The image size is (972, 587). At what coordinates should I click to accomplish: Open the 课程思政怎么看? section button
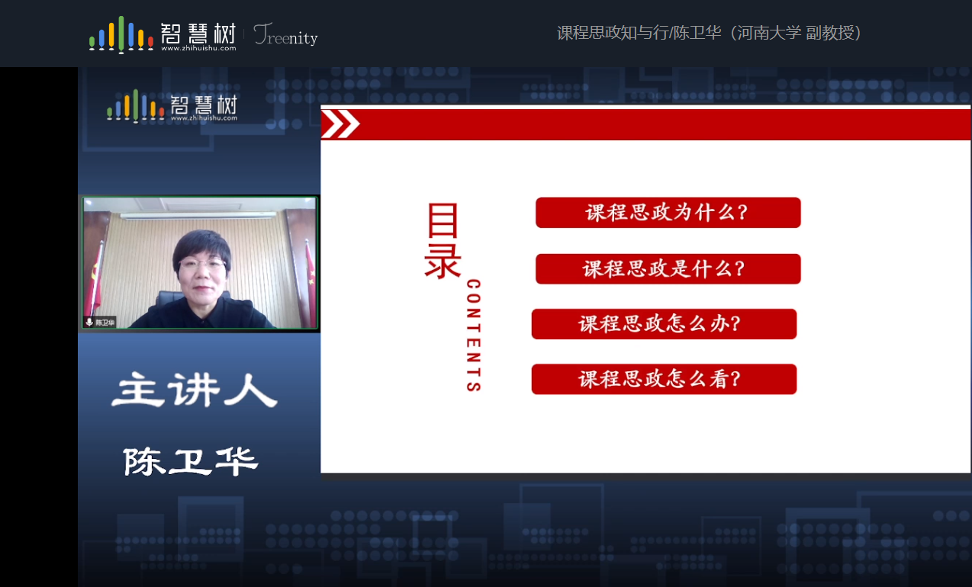(664, 379)
